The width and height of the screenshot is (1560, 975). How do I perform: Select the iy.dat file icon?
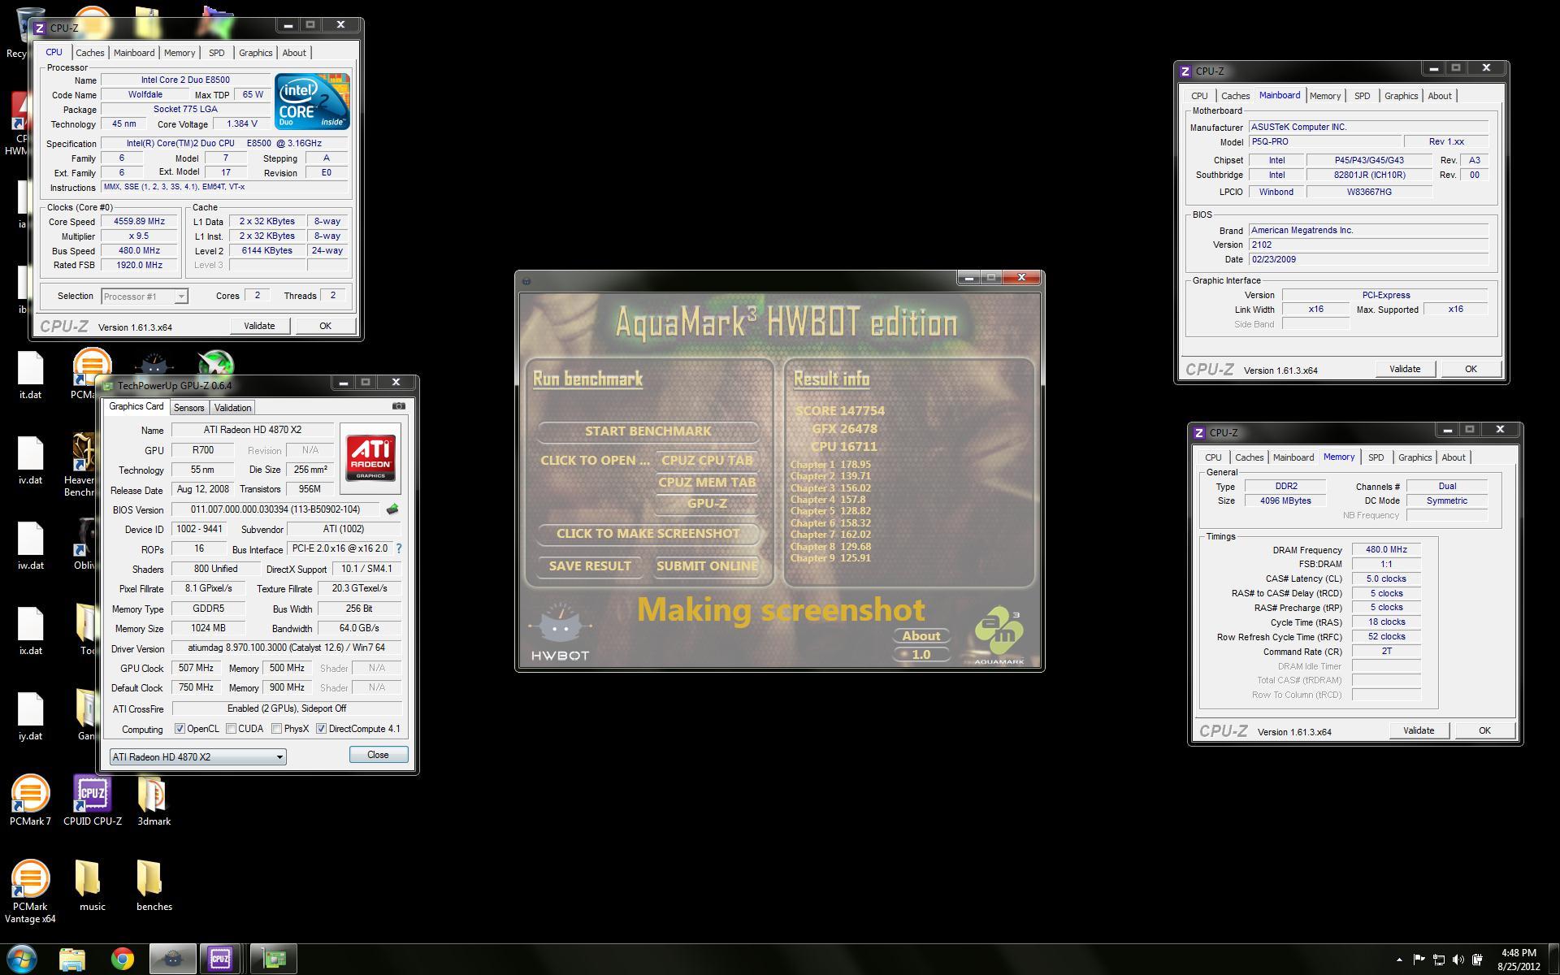click(x=30, y=717)
